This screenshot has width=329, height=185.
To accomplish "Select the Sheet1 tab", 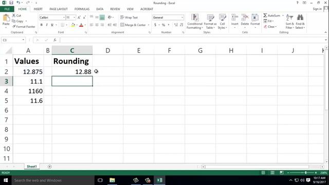I will click(32, 166).
